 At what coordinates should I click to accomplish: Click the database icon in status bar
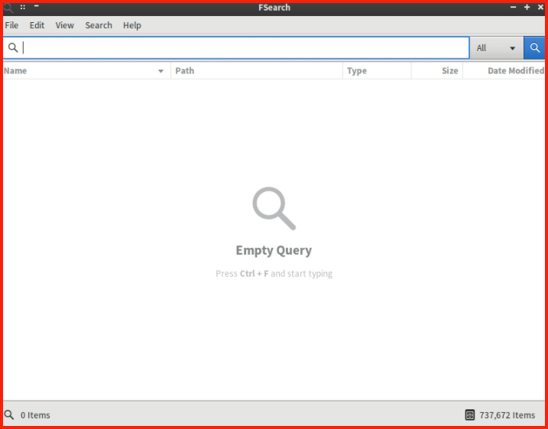(470, 414)
